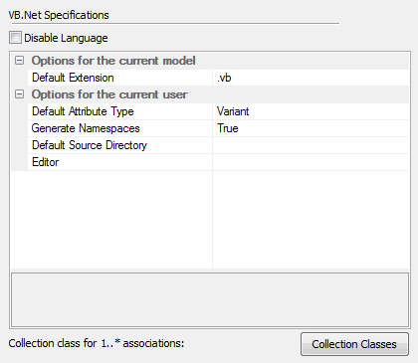418x363 pixels.
Task: Change the Variant attribute type value
Action: tap(311, 111)
